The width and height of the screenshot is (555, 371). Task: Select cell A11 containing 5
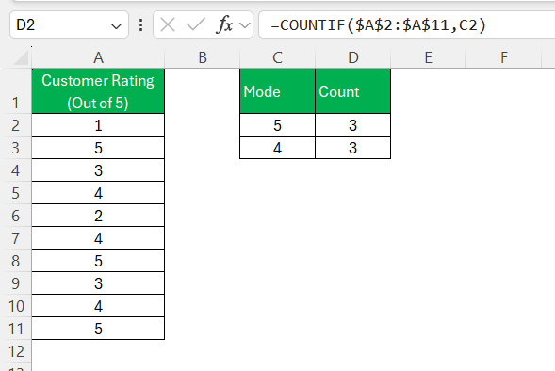tap(98, 329)
